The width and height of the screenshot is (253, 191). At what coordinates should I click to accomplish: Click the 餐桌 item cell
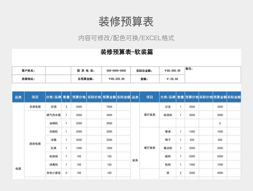pyautogui.click(x=168, y=132)
